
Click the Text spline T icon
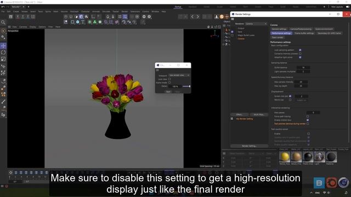[x=83, y=22]
